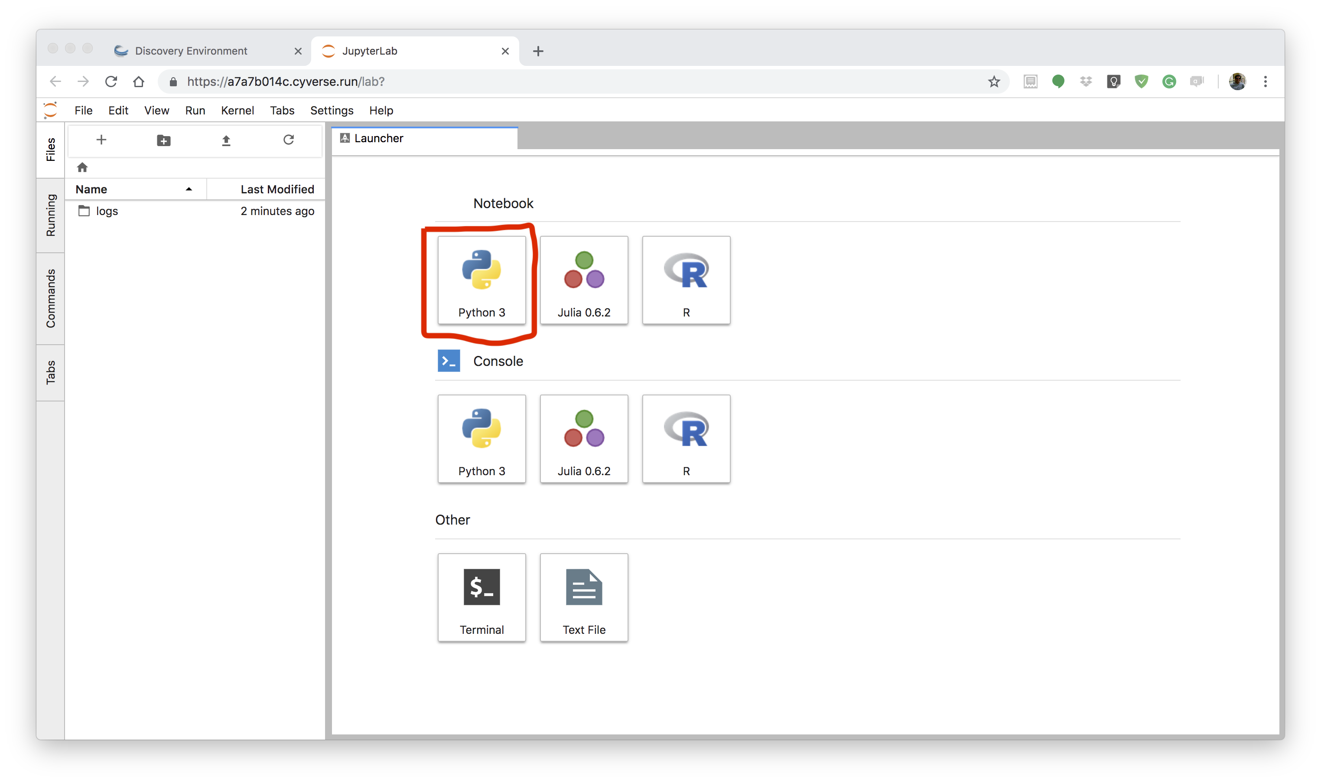Close the JupyterLab browser tab
Viewport: 1321px width, 783px height.
(x=504, y=51)
